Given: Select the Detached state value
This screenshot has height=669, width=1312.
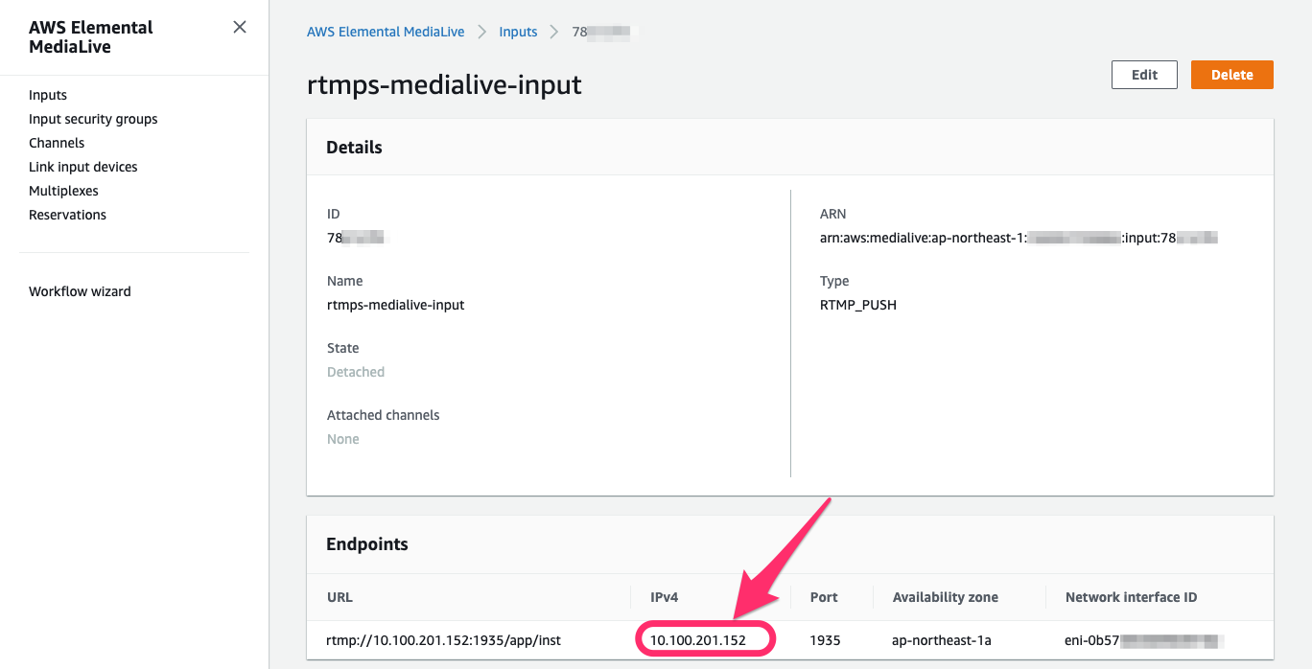Looking at the screenshot, I should 356,372.
